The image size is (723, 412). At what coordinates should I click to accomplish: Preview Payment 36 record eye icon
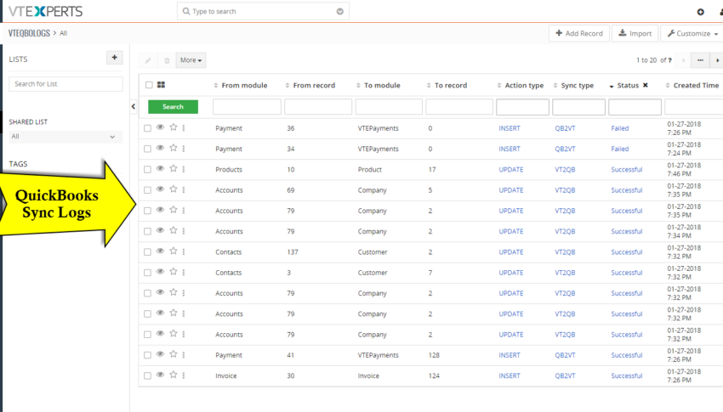(160, 127)
